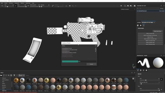
Task: Click Select ambient occlusion map
Action: 150,39
